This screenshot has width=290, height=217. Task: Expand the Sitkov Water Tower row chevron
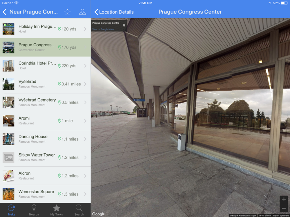85,158
